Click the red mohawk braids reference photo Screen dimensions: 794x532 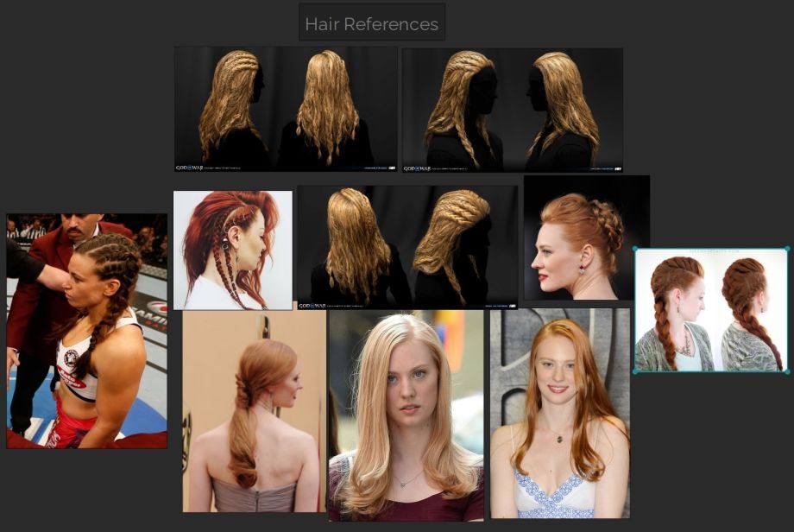233,250
